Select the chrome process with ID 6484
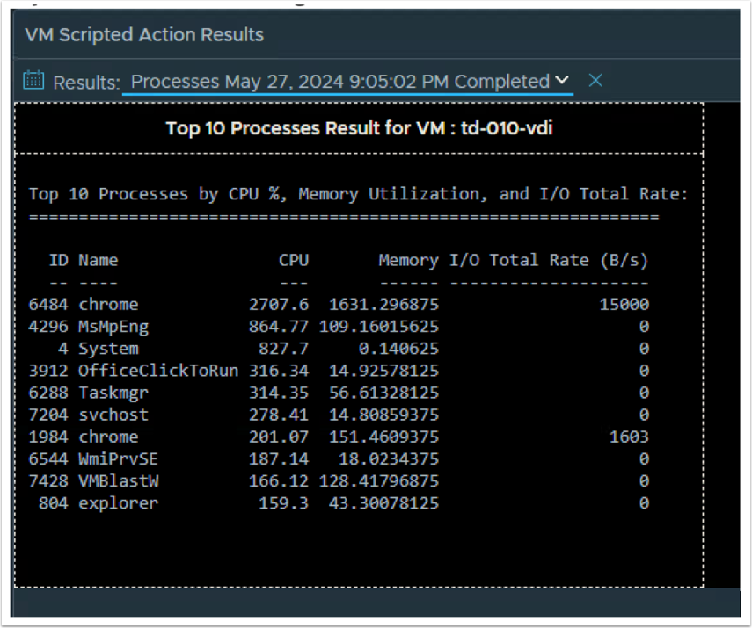The height and width of the screenshot is (628, 752). (108, 305)
